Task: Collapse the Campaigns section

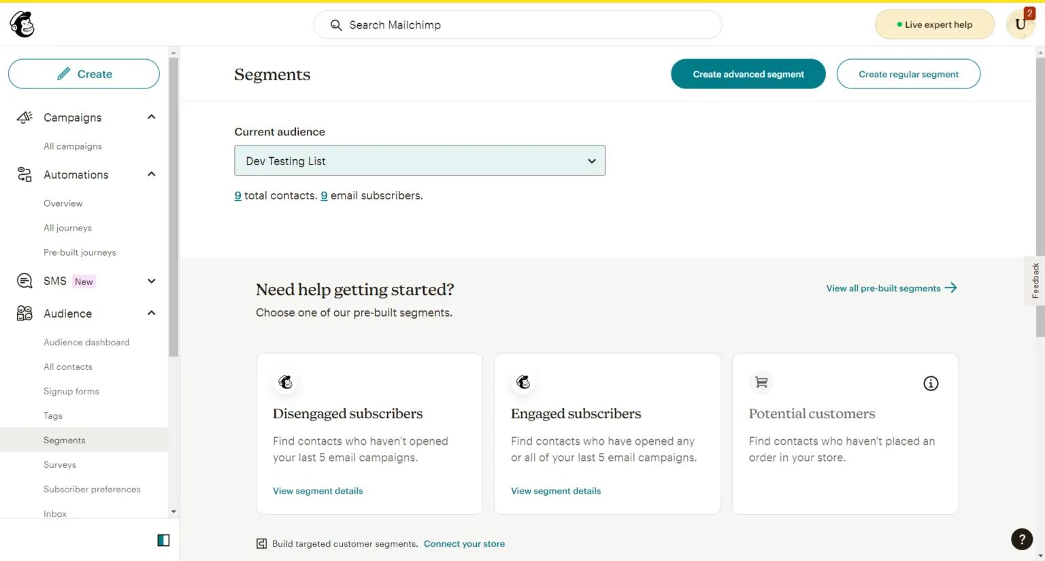Action: [x=151, y=116]
